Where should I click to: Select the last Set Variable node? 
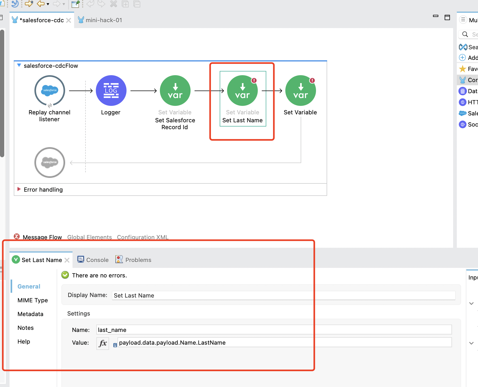(x=301, y=91)
